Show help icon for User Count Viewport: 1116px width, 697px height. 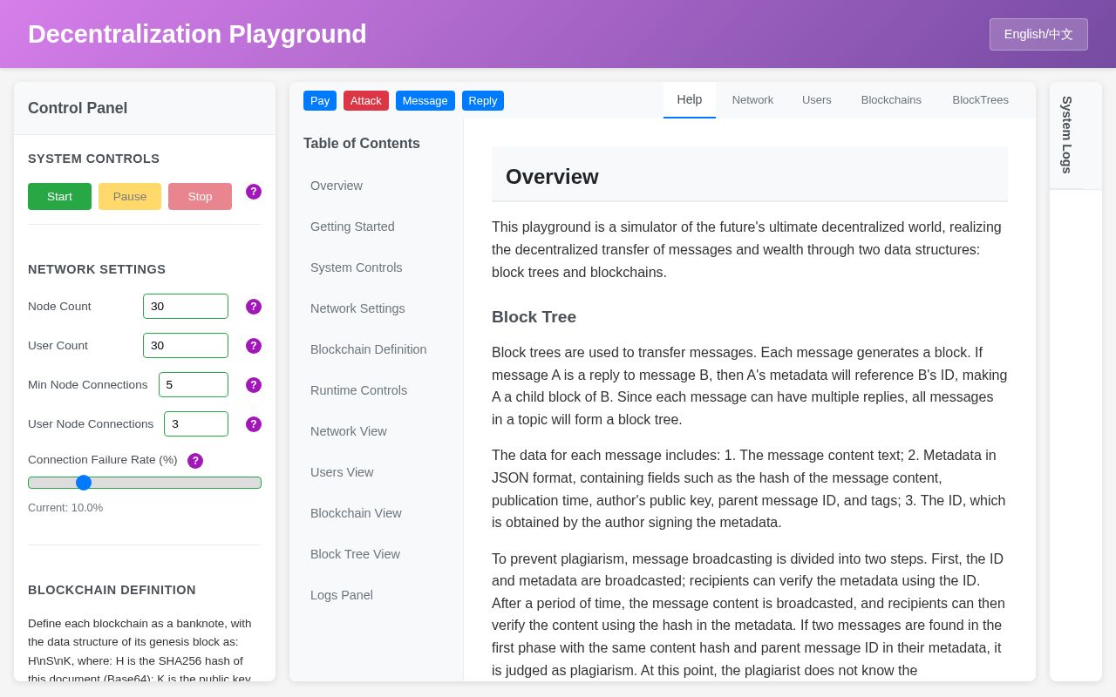click(x=254, y=346)
